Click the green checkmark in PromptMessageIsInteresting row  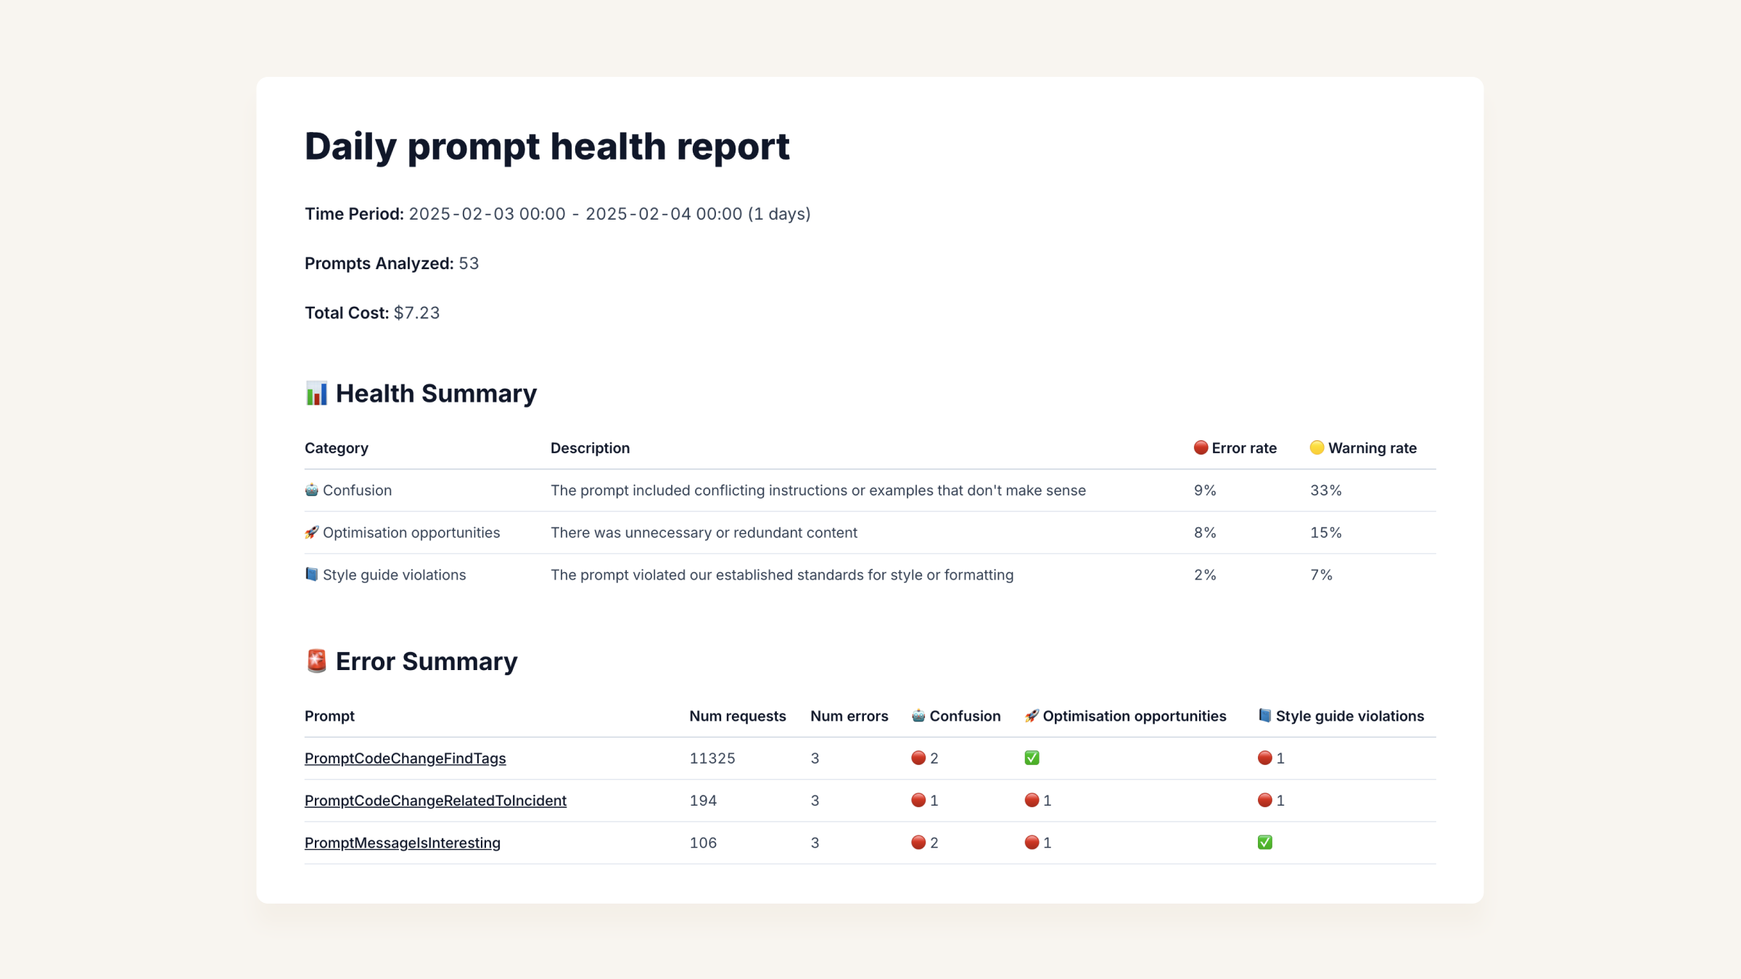click(x=1264, y=842)
